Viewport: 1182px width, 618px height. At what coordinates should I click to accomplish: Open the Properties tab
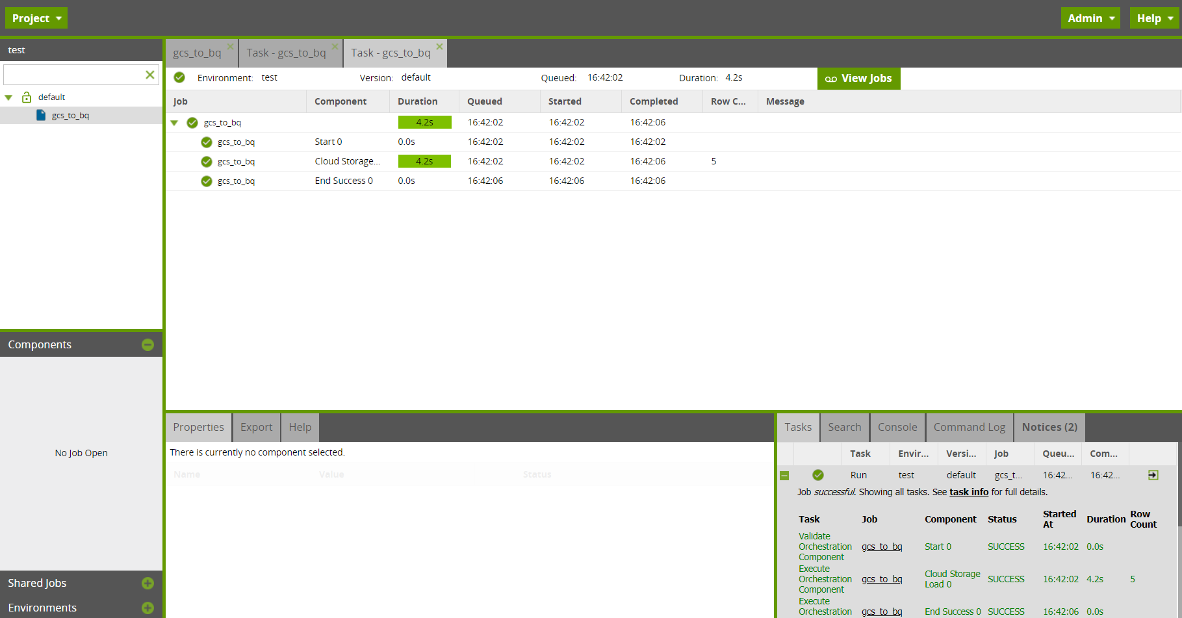coord(198,428)
